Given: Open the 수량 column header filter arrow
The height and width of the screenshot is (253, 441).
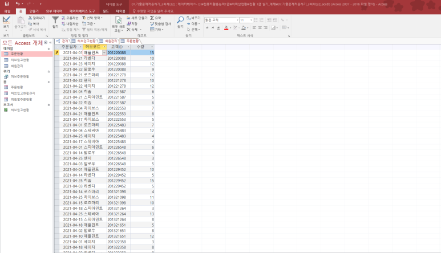Looking at the screenshot, I should 152,47.
